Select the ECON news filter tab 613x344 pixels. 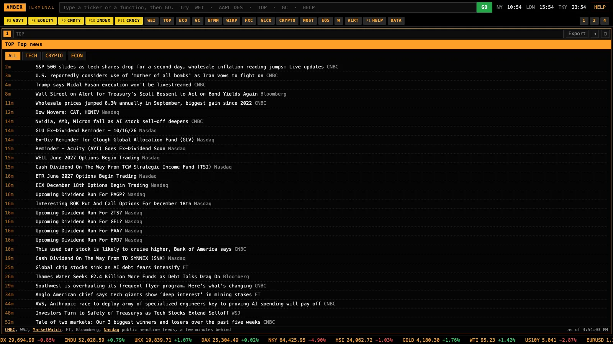coord(77,56)
